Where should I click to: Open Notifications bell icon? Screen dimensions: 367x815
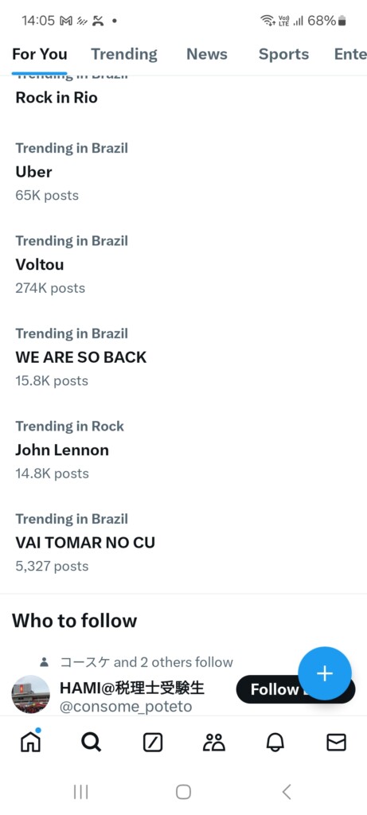[x=275, y=743]
